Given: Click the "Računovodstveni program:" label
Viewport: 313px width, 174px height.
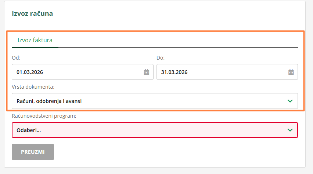Looking at the screenshot, I should 44,116.
